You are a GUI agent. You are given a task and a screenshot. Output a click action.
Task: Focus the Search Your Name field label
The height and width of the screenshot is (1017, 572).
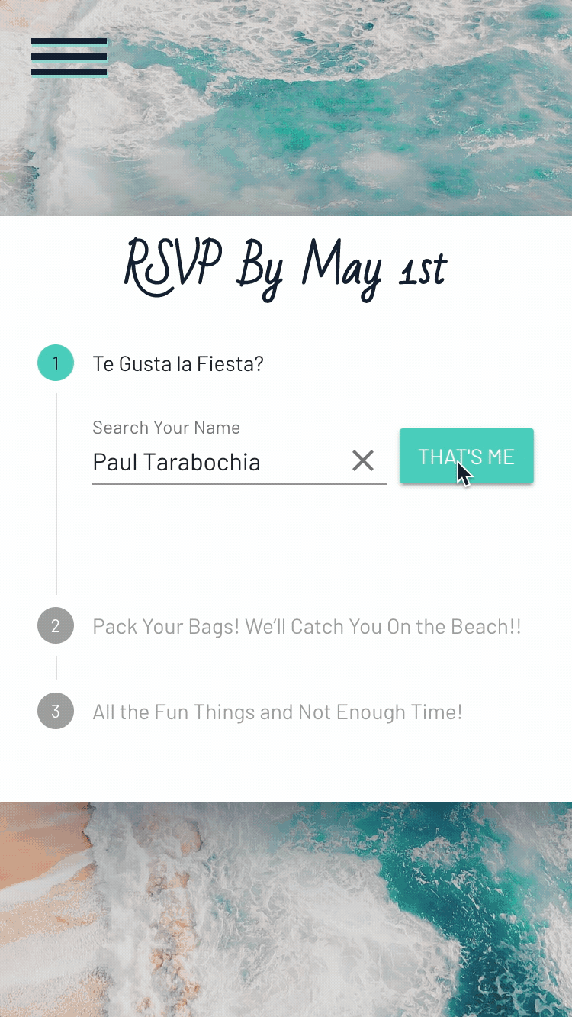166,428
